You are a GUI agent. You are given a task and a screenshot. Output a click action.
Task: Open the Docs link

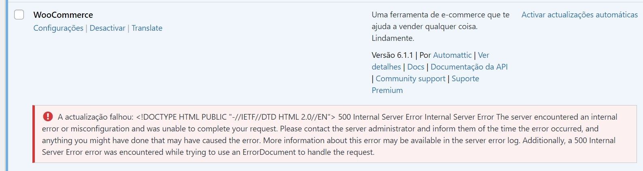coord(416,67)
